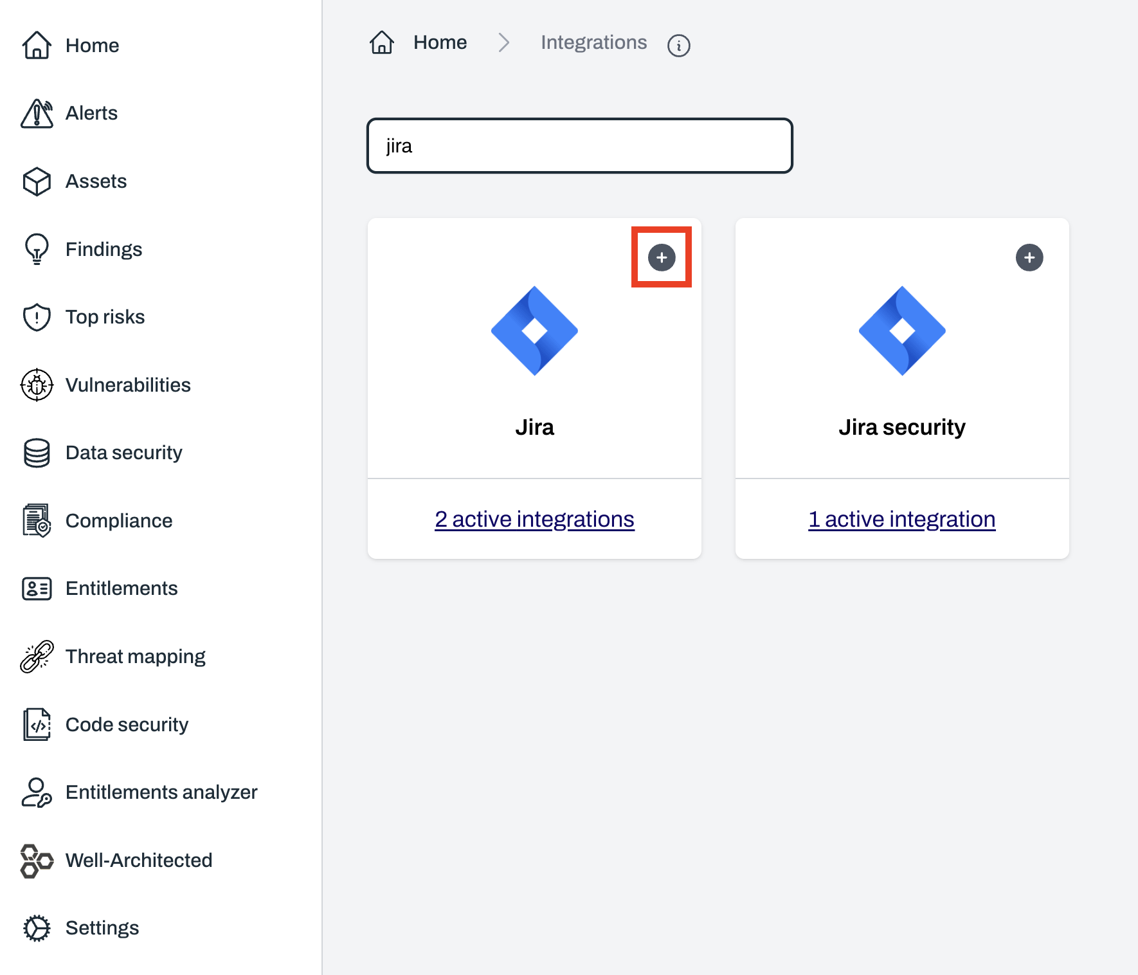
Task: Select the Assets cube icon
Action: (37, 181)
